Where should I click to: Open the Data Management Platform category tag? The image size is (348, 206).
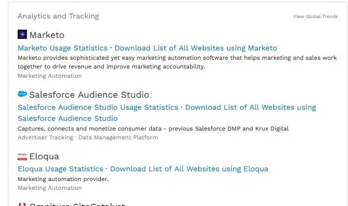118,137
